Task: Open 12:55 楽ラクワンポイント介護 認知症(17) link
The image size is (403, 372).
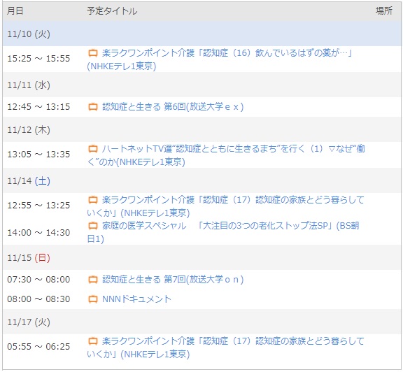Action: click(x=226, y=206)
